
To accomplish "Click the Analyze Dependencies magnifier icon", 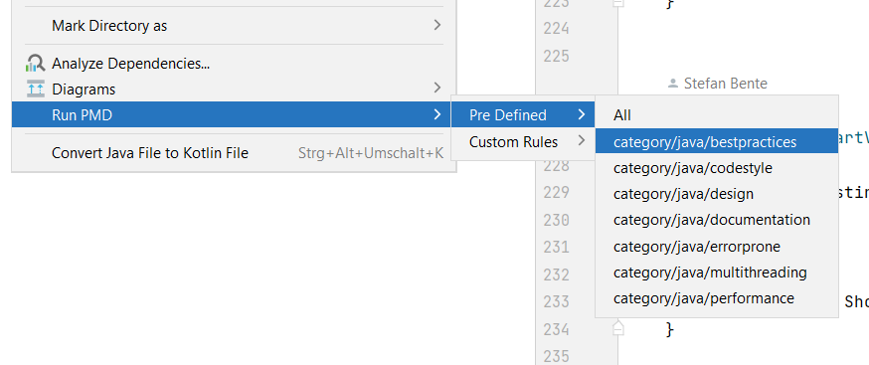I will (36, 64).
